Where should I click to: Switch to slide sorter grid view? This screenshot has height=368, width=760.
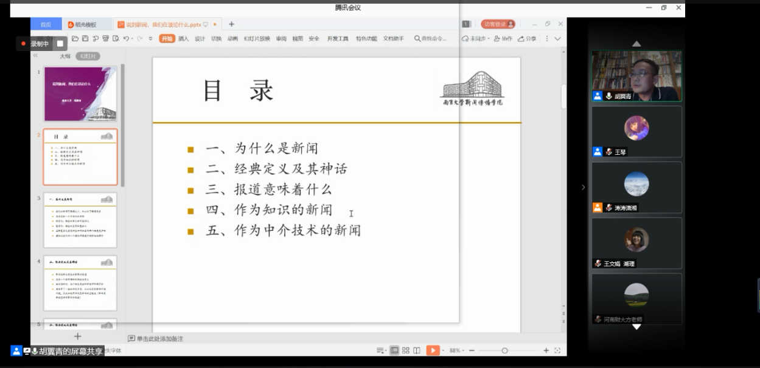point(406,350)
